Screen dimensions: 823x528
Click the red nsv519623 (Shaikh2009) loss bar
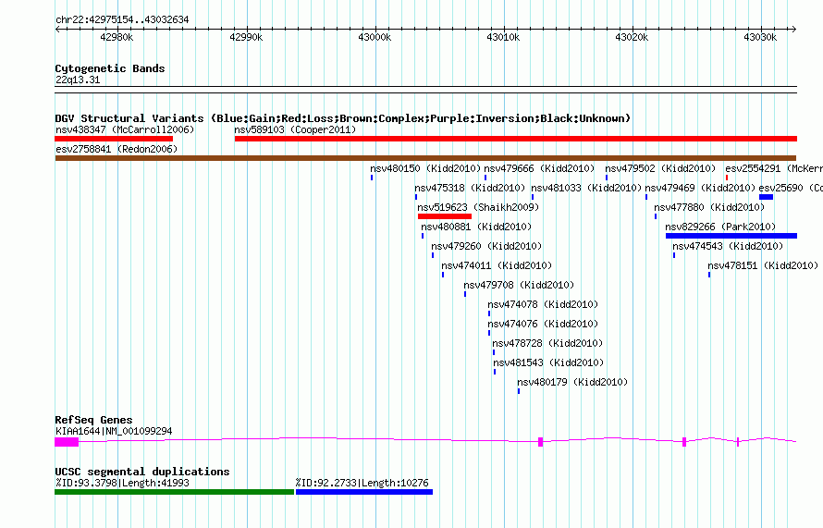click(445, 216)
